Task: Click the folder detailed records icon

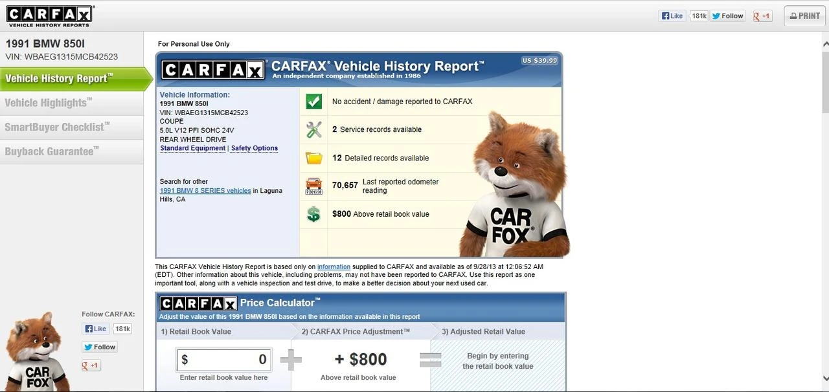Action: click(313, 158)
